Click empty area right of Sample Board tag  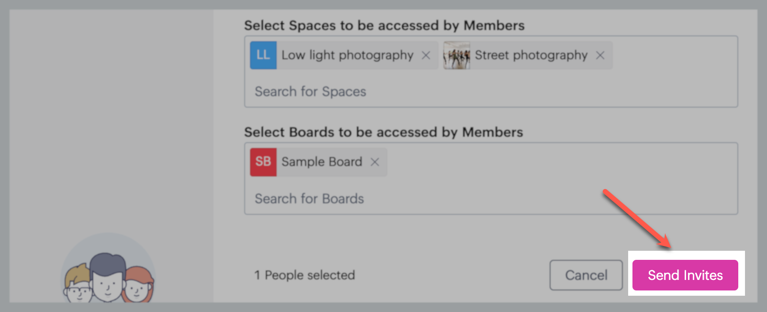click(527, 162)
